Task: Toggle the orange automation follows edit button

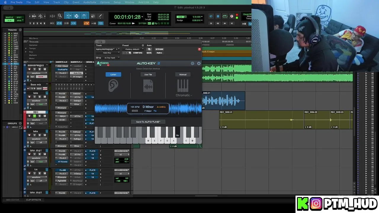Action: [x=86, y=23]
